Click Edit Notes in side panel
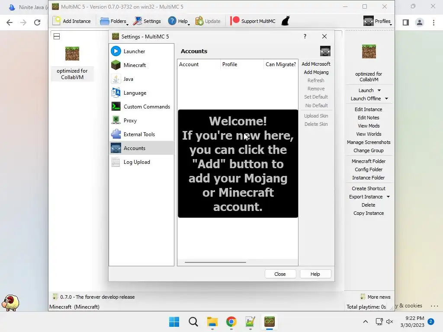Screen dimensions: 443x332 click(x=369, y=118)
